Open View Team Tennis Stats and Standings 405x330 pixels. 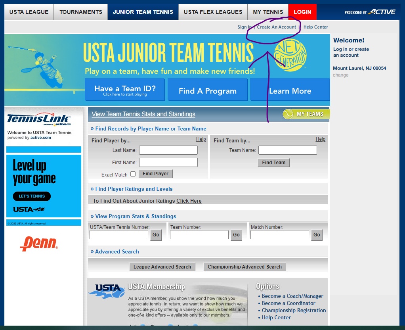pyautogui.click(x=143, y=114)
